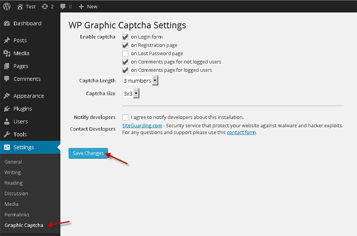Go to Permalinks settings submenu
The width and height of the screenshot is (357, 236).
pyautogui.click(x=17, y=215)
